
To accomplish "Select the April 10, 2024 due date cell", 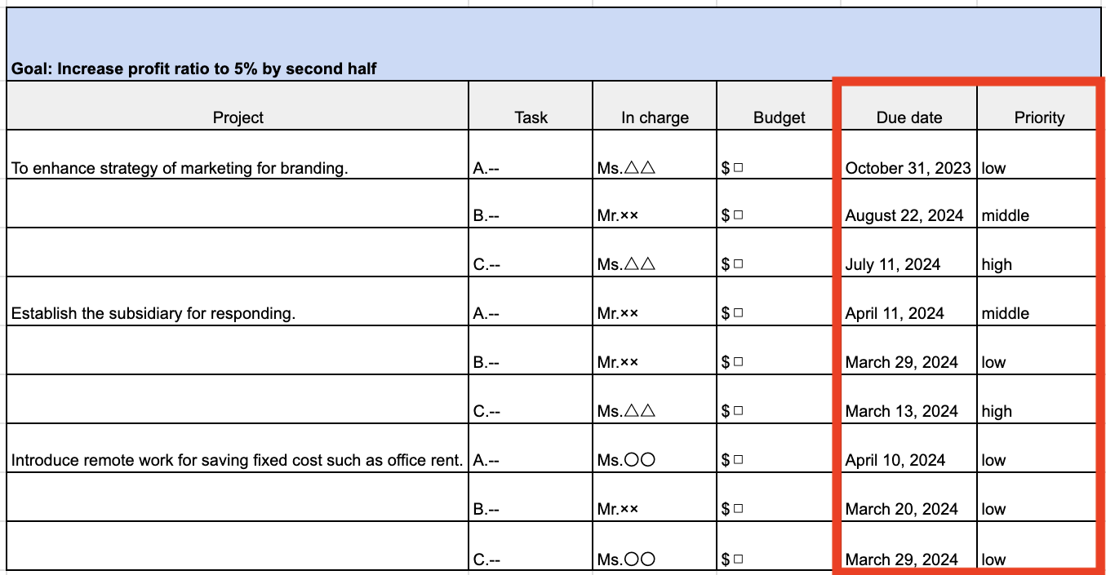I will pyautogui.click(x=895, y=461).
